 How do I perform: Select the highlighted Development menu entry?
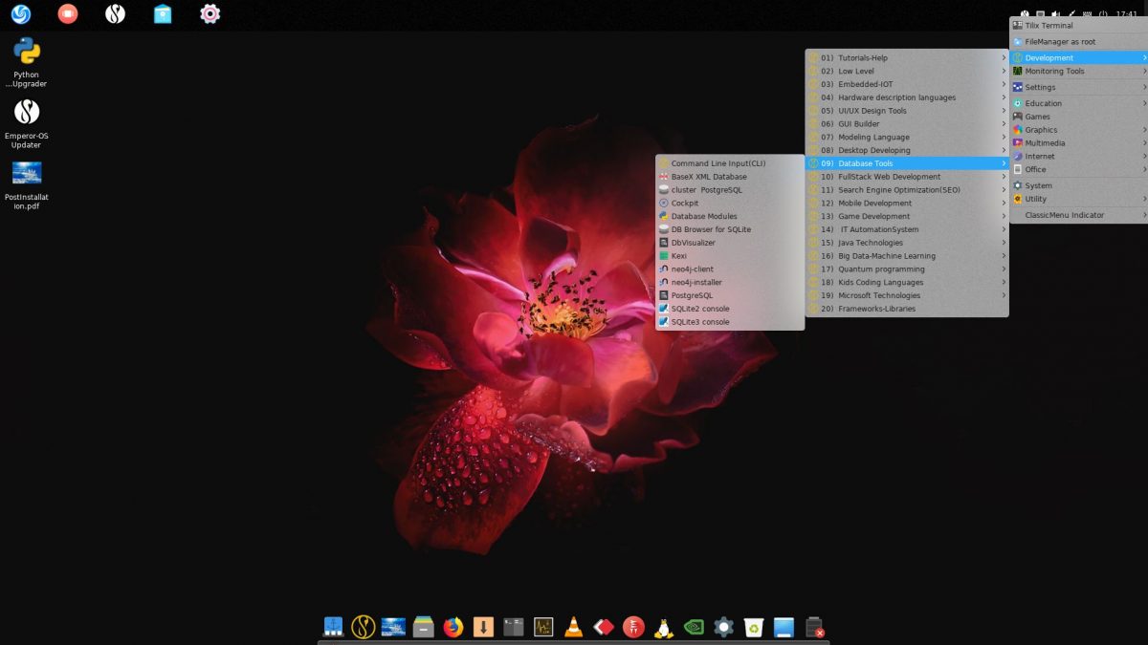1079,58
